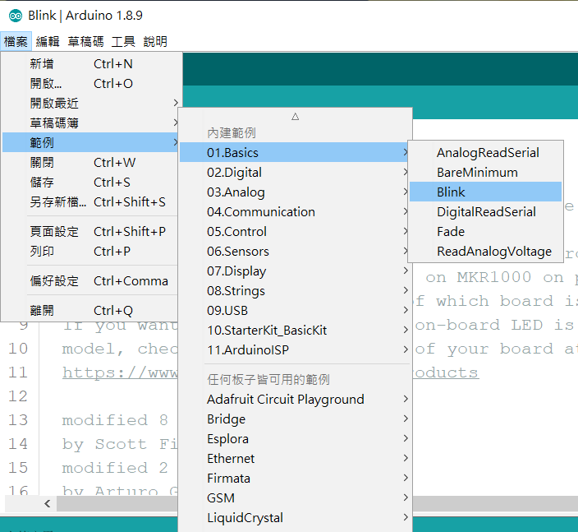Click the Arduino logo icon in title bar
The image size is (578, 532).
click(16, 16)
